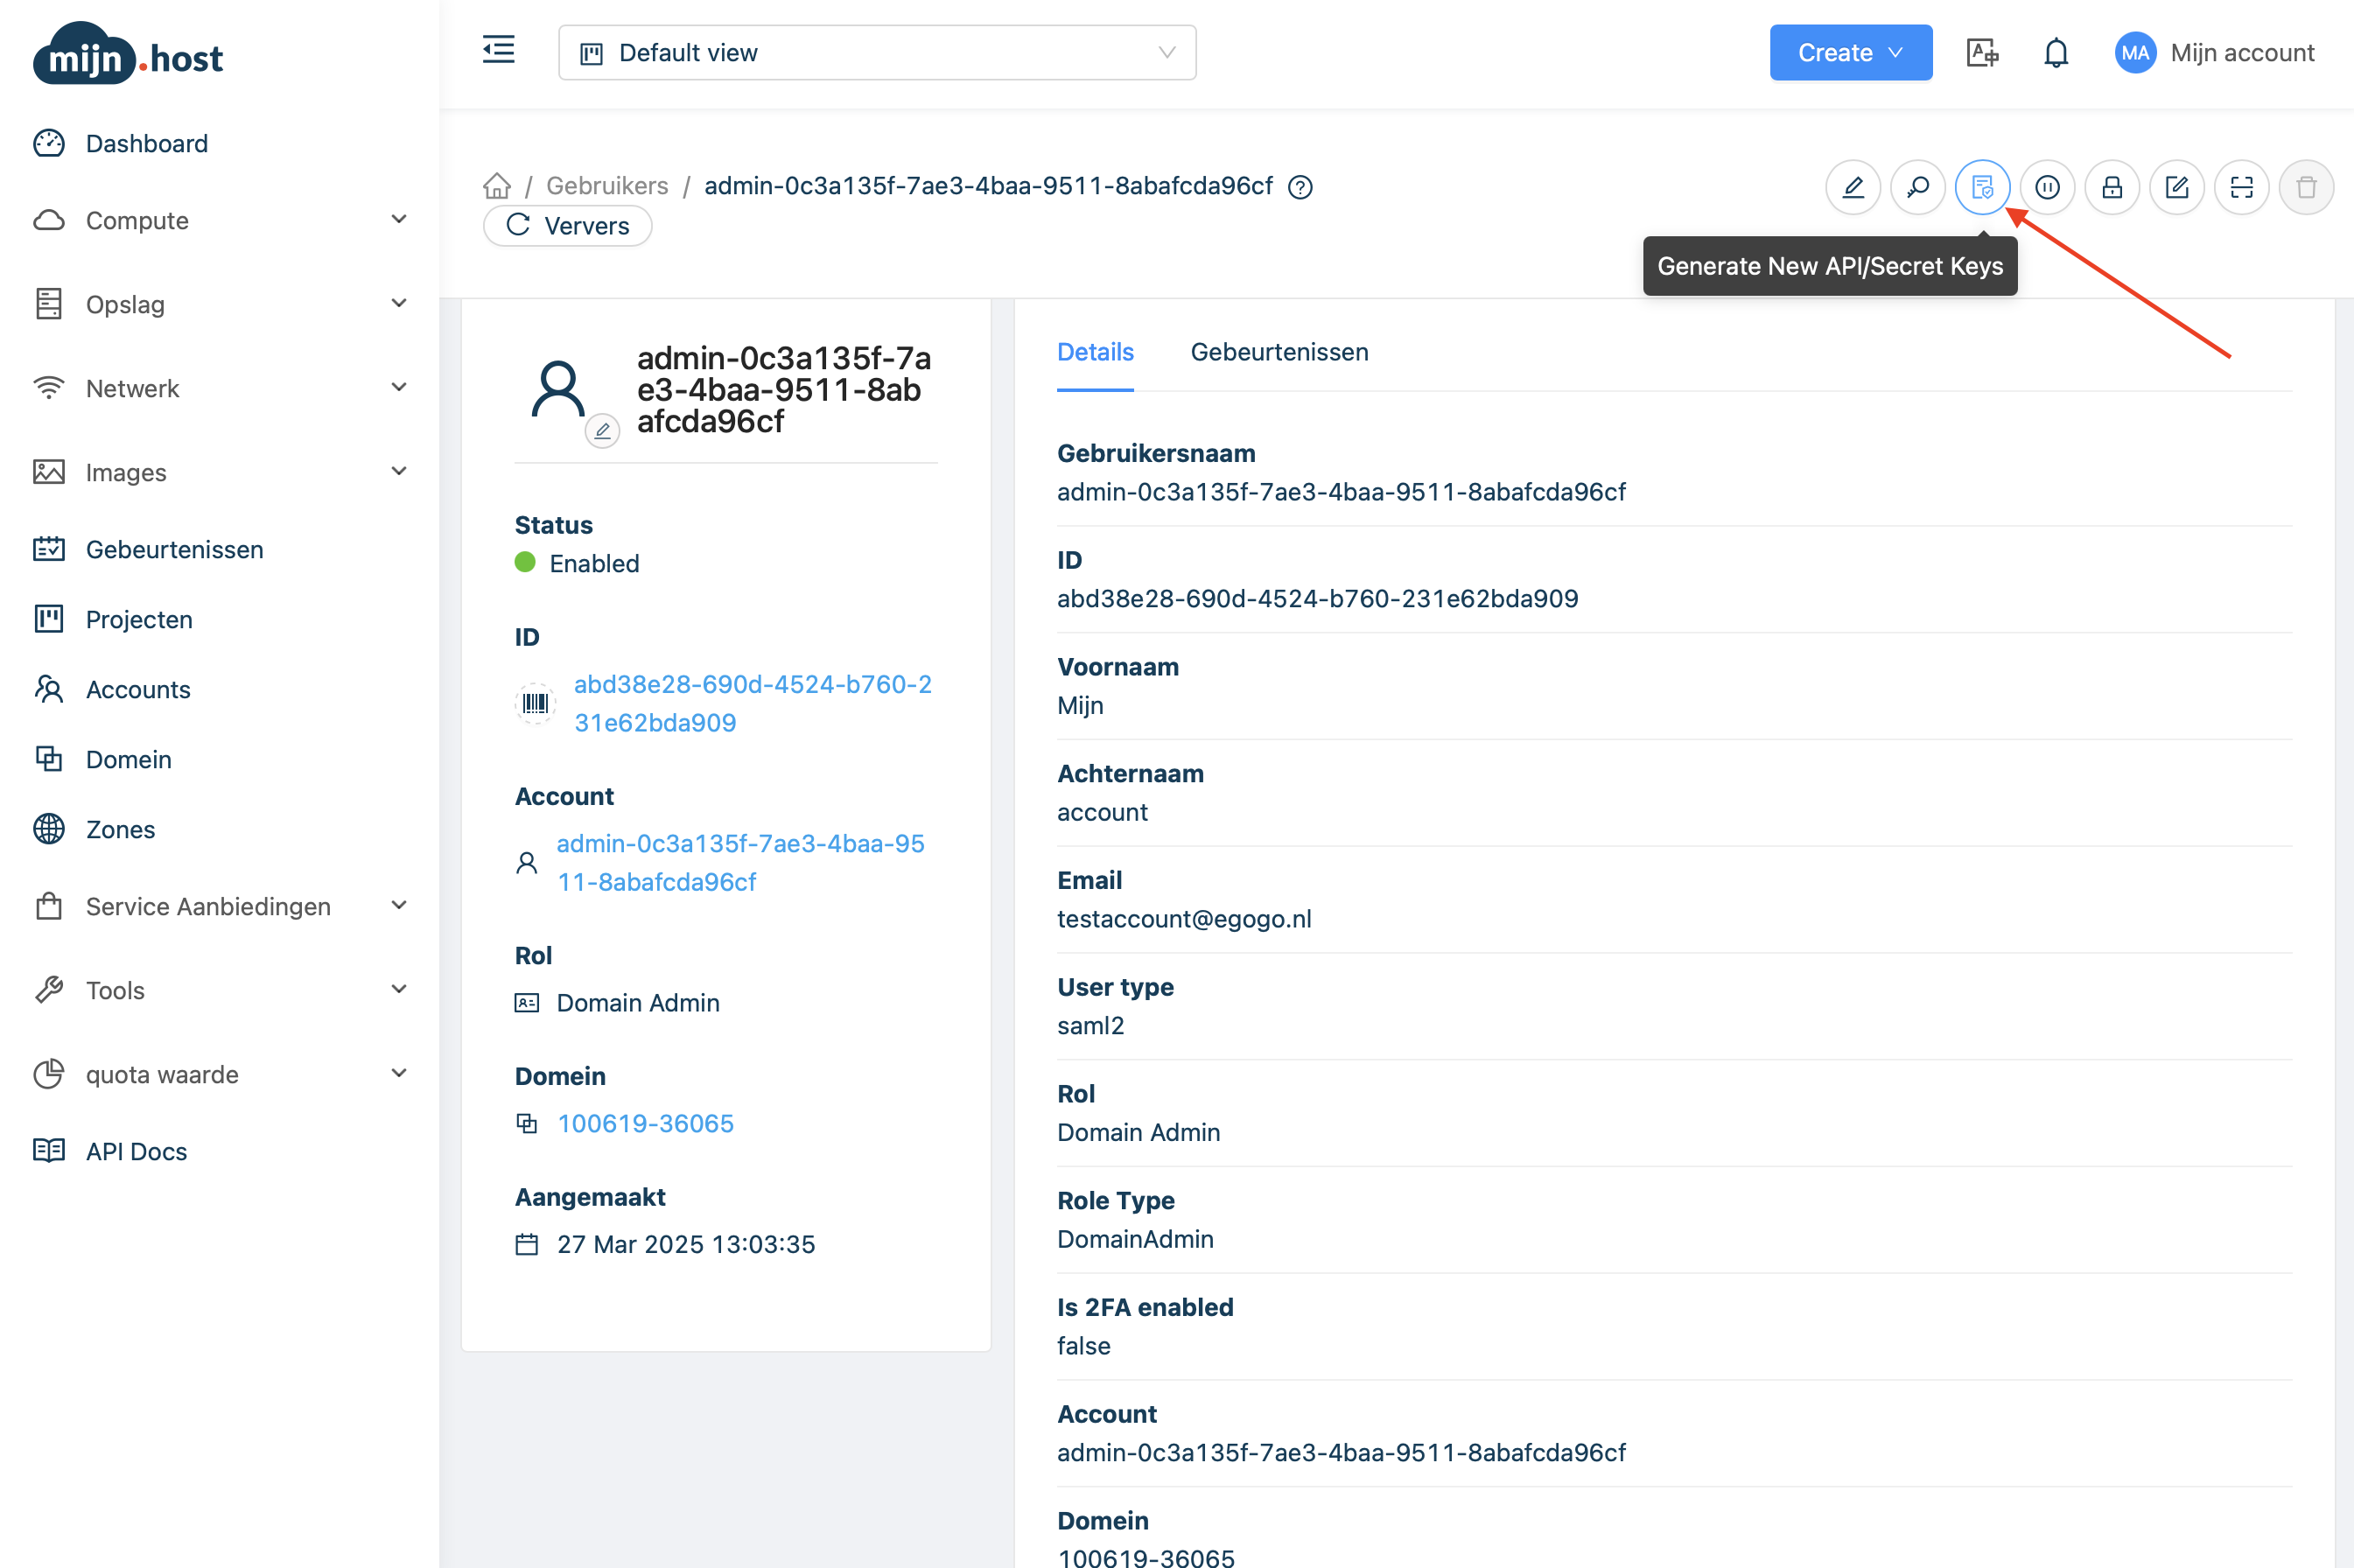2354x1568 pixels.
Task: Click the Enabled status text
Action: (x=594, y=563)
